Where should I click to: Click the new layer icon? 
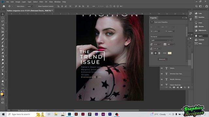coord(185,87)
